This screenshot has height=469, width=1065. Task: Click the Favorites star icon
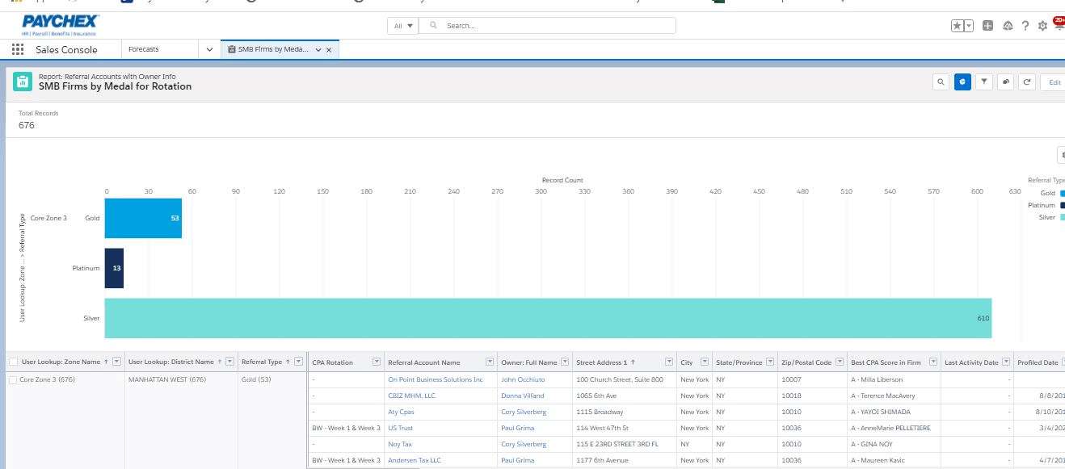pyautogui.click(x=957, y=26)
